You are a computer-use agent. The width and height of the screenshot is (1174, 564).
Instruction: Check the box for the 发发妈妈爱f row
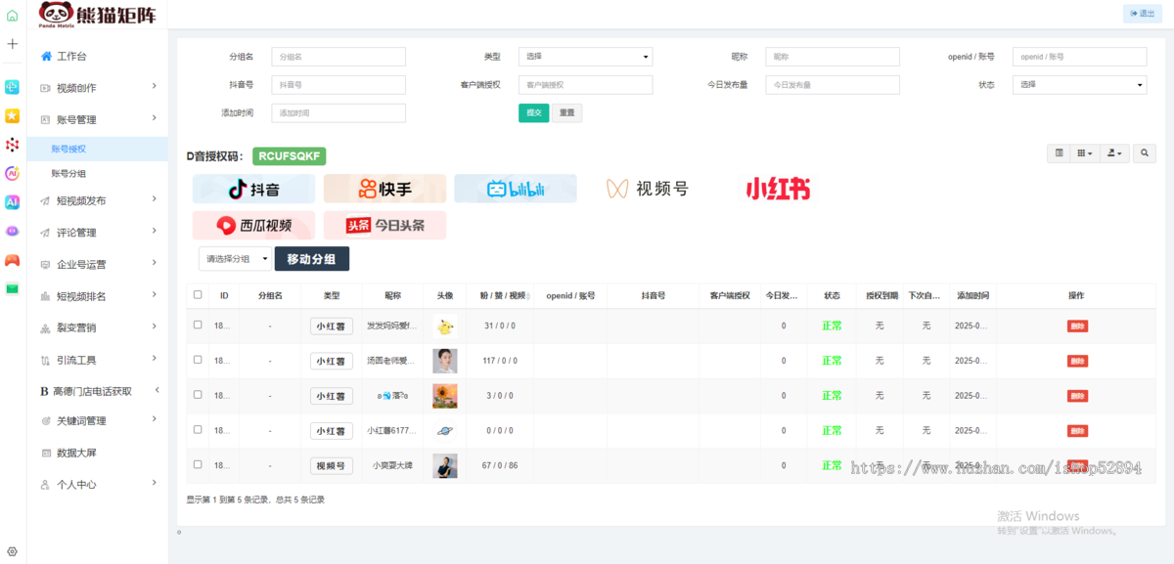[x=198, y=325]
